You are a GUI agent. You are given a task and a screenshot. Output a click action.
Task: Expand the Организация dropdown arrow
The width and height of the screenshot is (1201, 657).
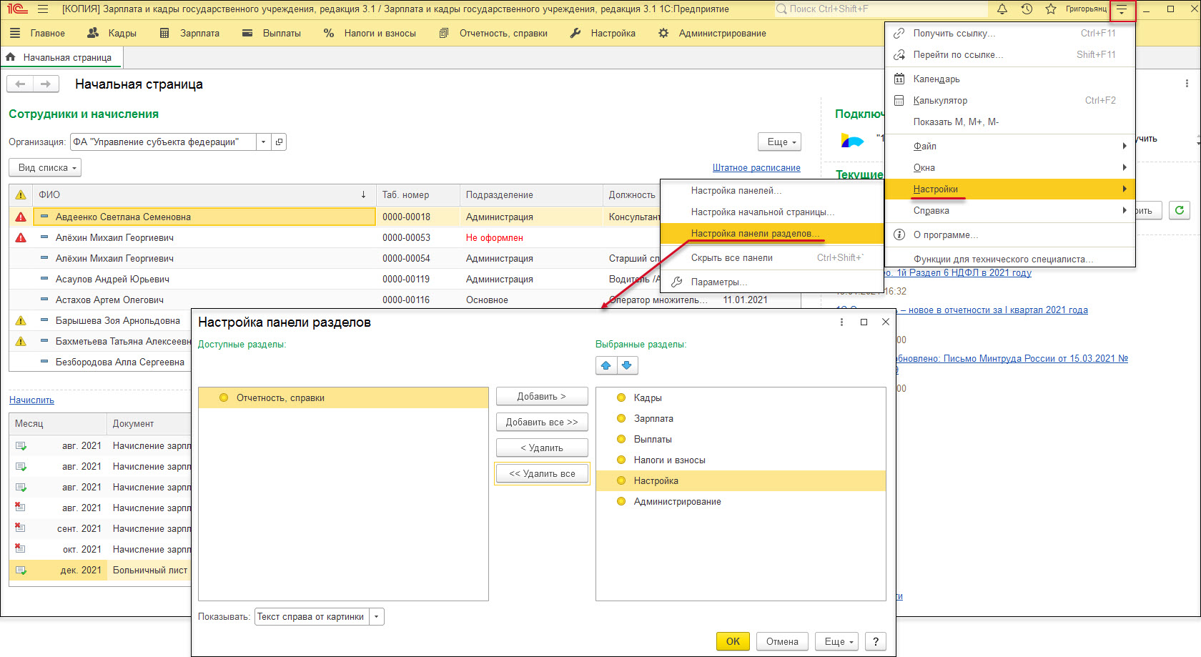click(264, 142)
